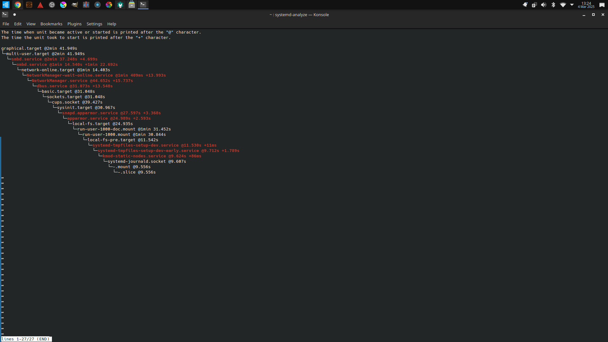This screenshot has height=342, width=608.
Task: Open the Krita paint application icon
Action: click(63, 5)
